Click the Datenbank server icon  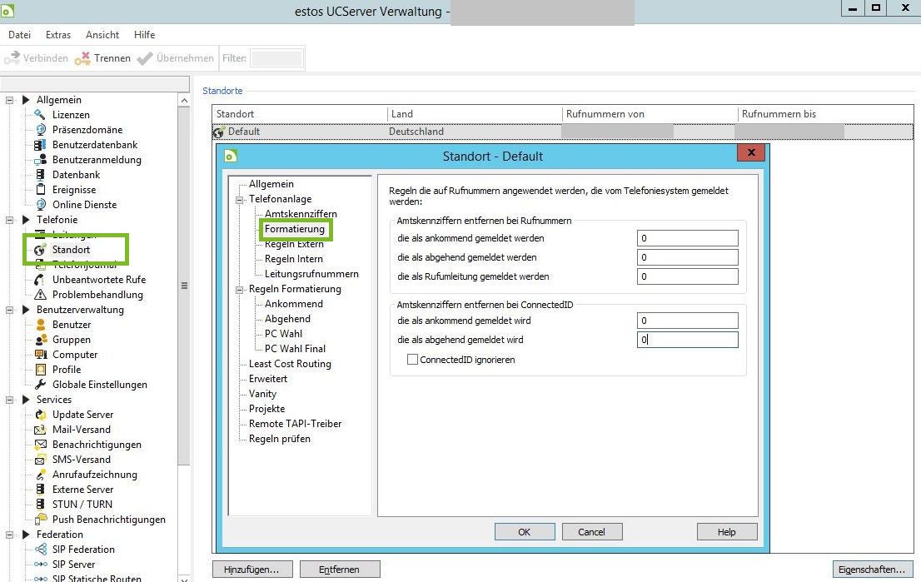pos(40,174)
